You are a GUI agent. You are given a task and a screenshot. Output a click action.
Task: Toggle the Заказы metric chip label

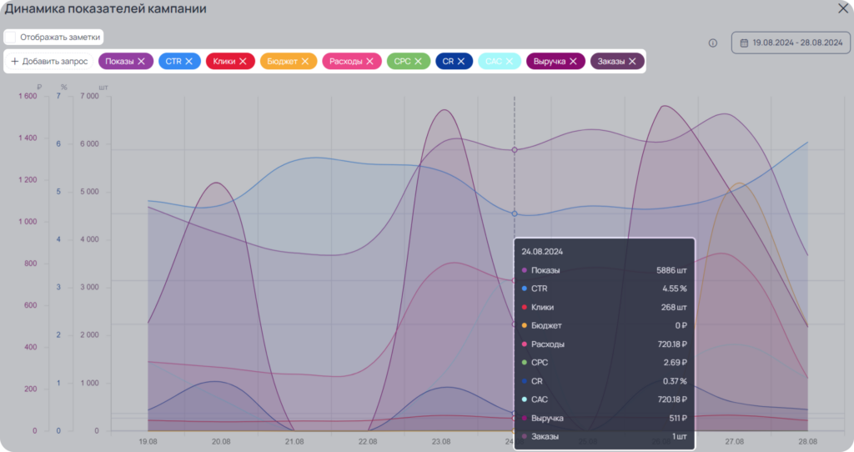pyautogui.click(x=611, y=62)
